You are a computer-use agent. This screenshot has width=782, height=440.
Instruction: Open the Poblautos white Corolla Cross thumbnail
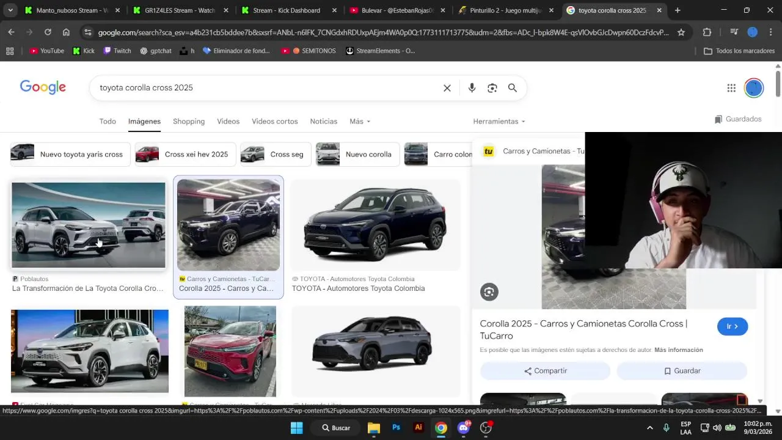[x=89, y=225]
